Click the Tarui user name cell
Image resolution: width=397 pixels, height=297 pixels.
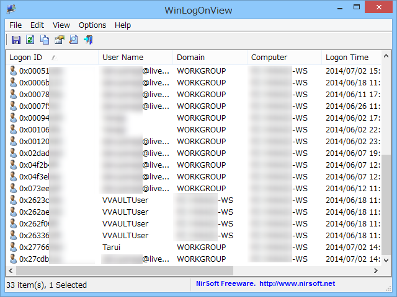pos(111,247)
